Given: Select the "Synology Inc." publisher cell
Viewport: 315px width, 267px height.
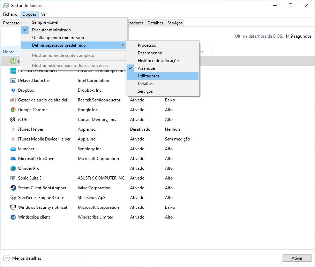Looking at the screenshot, I should pos(90,149).
